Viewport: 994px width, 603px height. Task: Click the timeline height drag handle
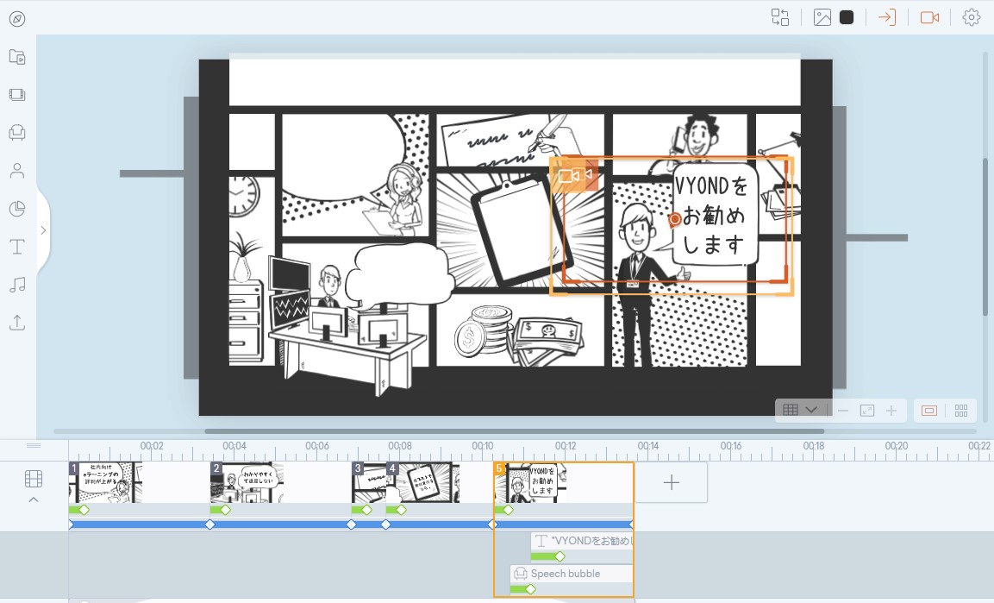point(34,446)
